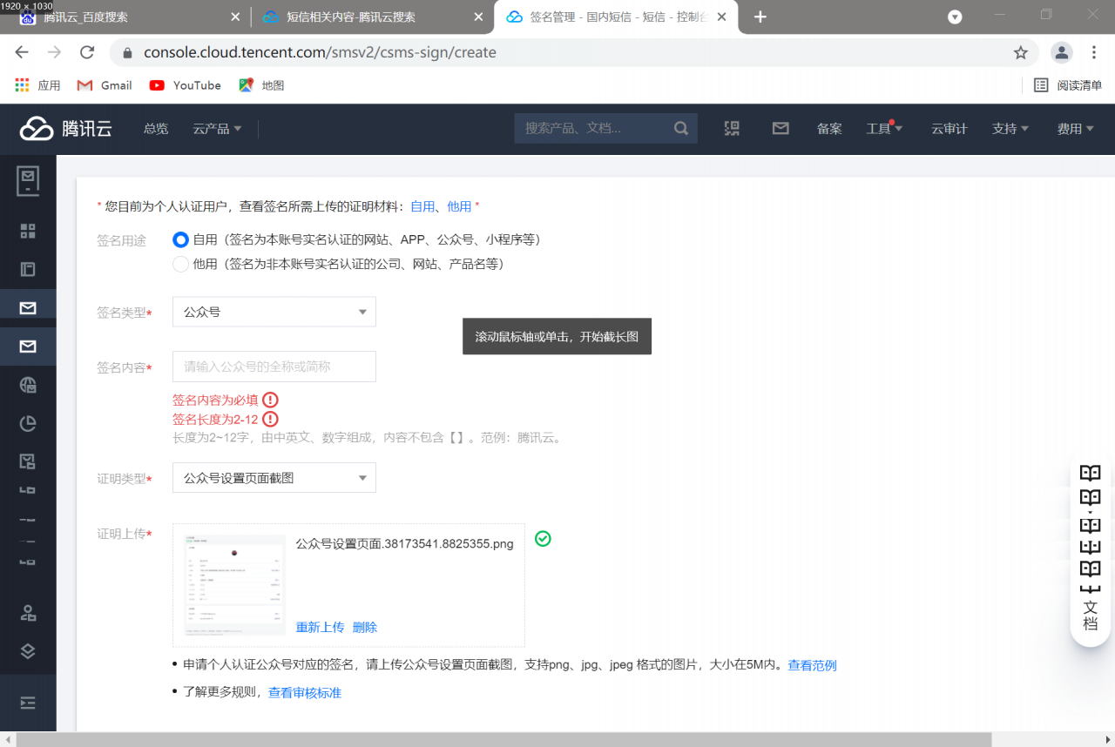The image size is (1115, 747).
Task: Click the Tencent Cloud logo
Action: (x=64, y=128)
